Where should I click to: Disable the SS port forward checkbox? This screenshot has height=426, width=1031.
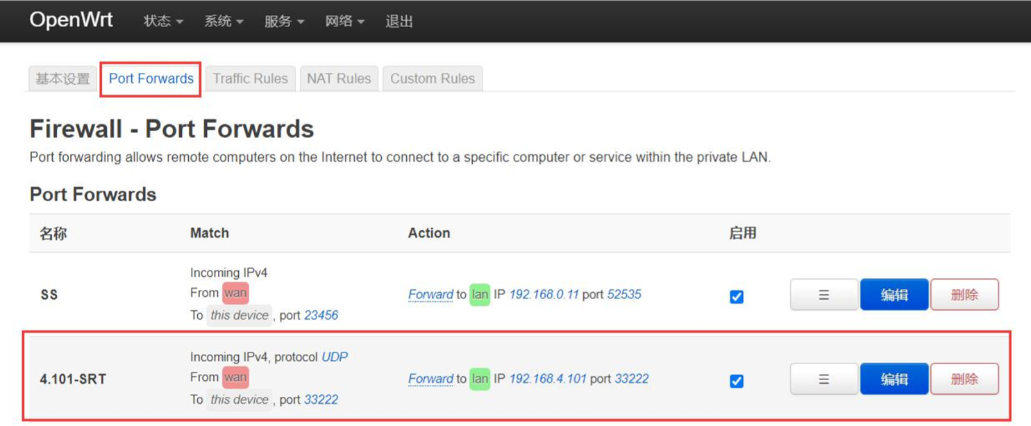click(737, 296)
